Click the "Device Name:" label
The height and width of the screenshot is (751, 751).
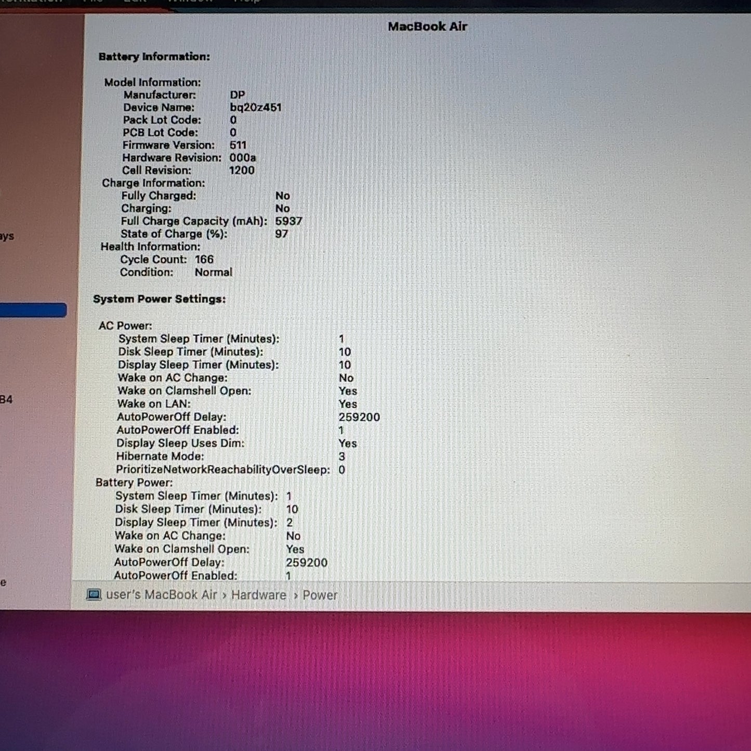pyautogui.click(x=159, y=108)
